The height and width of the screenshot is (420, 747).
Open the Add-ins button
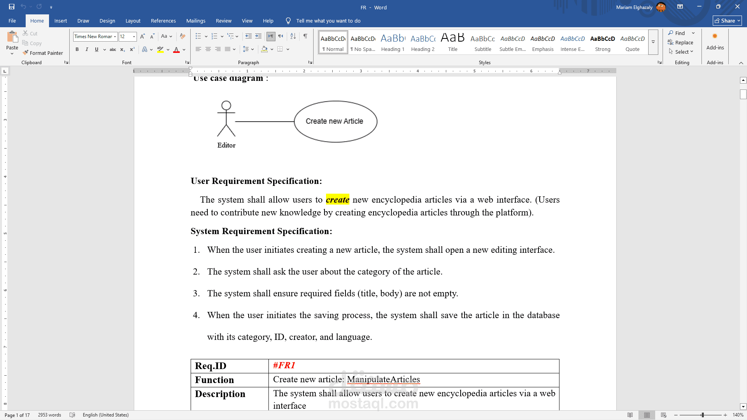tap(715, 41)
